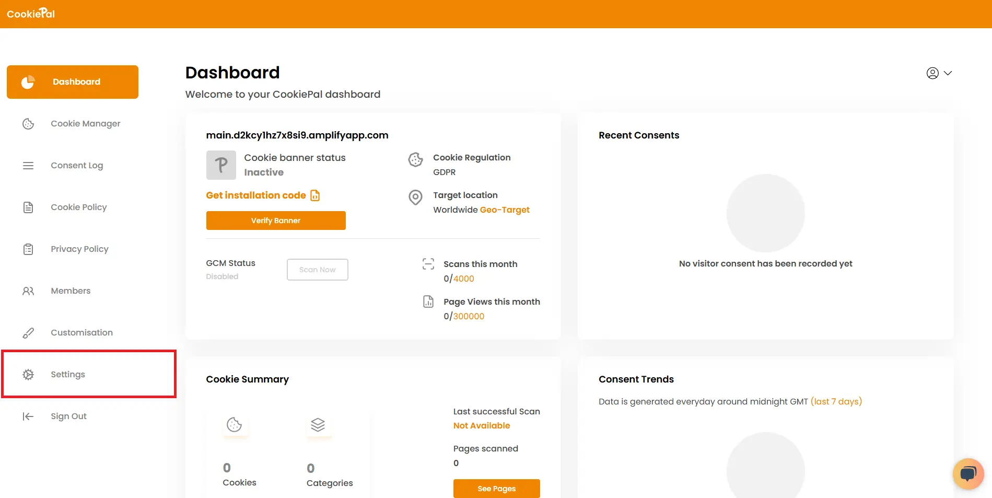Click the Scan Now button
This screenshot has width=992, height=498.
317,270
